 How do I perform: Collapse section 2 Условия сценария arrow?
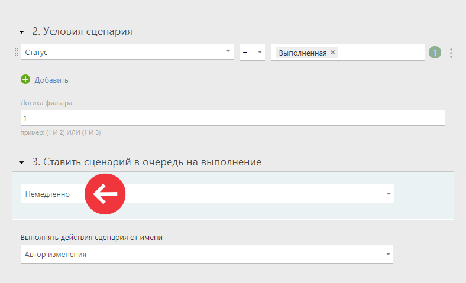[x=21, y=32]
